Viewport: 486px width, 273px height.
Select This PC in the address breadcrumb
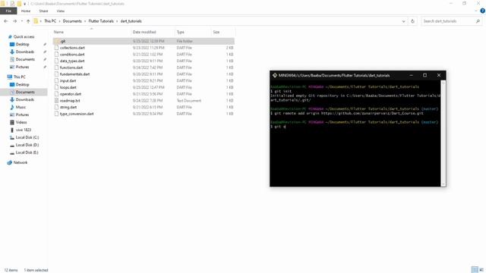point(50,21)
